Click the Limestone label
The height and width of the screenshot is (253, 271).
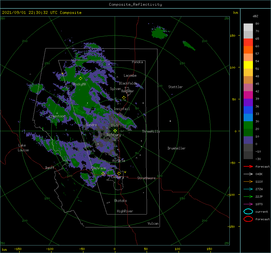57,116
